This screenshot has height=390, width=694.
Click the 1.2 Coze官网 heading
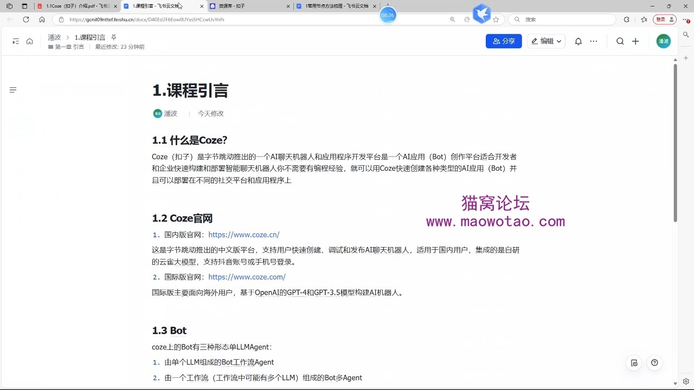(182, 218)
